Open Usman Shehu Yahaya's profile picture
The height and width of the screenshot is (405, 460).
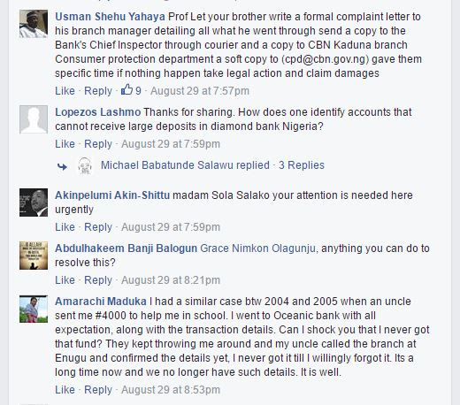tap(34, 24)
